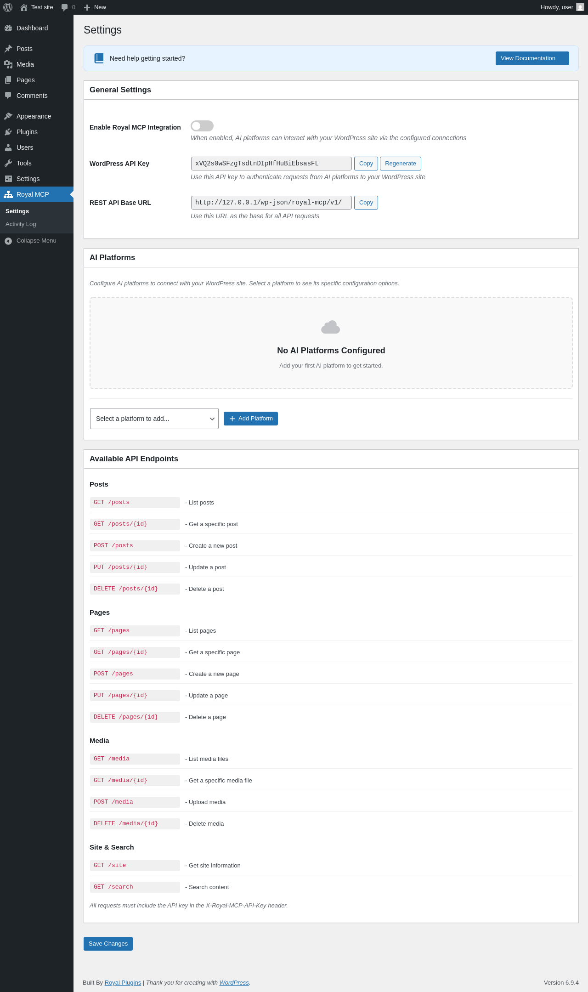Open the WordPress link in footer
The height and width of the screenshot is (992, 588).
click(234, 983)
